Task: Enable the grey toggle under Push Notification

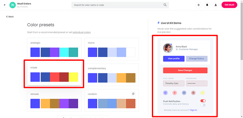Action: click(203, 105)
